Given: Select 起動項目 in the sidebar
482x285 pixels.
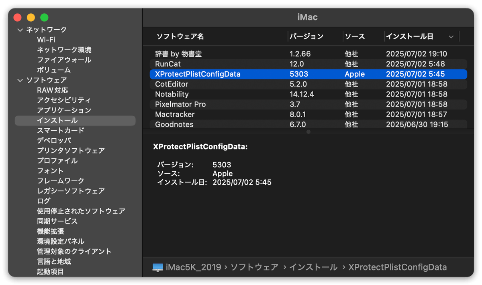Looking at the screenshot, I should pos(51,272).
